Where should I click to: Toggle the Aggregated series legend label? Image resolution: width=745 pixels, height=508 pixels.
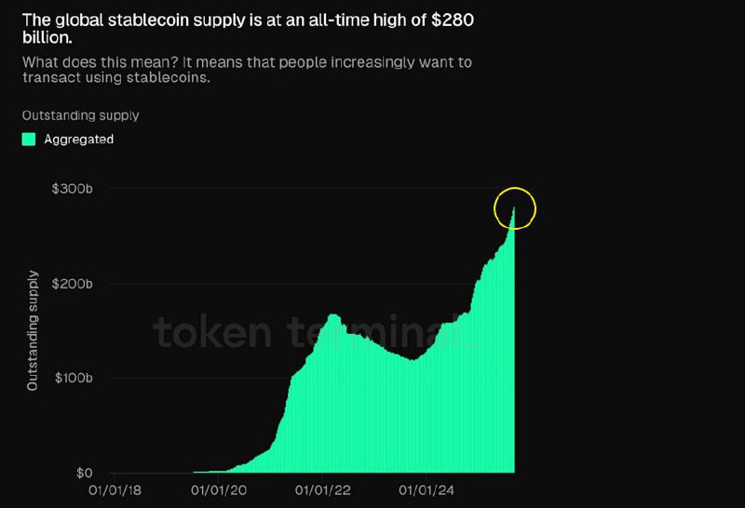[79, 140]
